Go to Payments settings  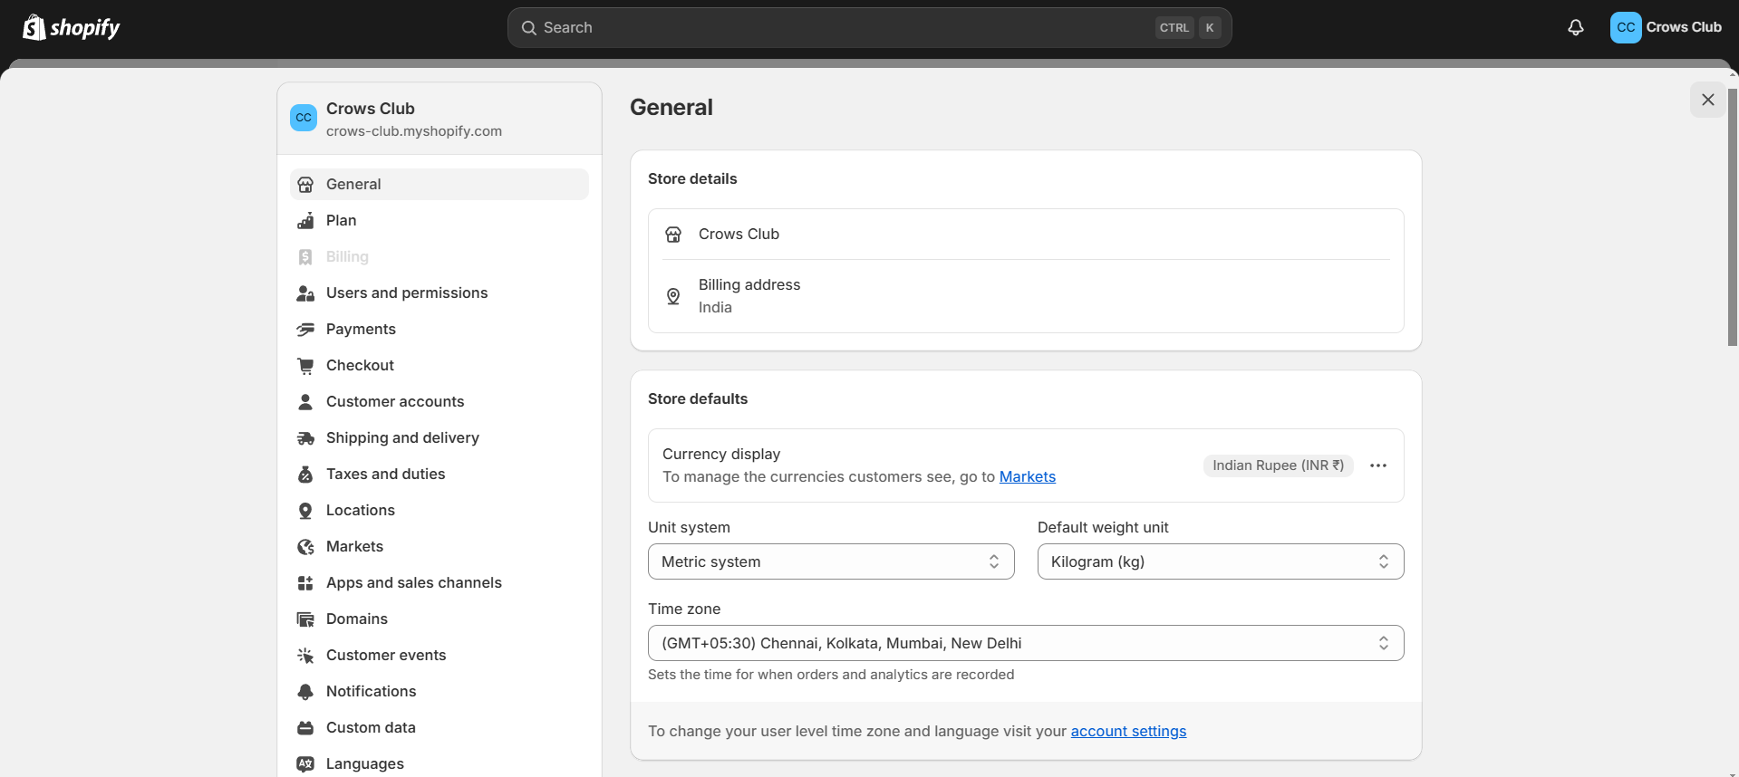[x=440, y=329]
